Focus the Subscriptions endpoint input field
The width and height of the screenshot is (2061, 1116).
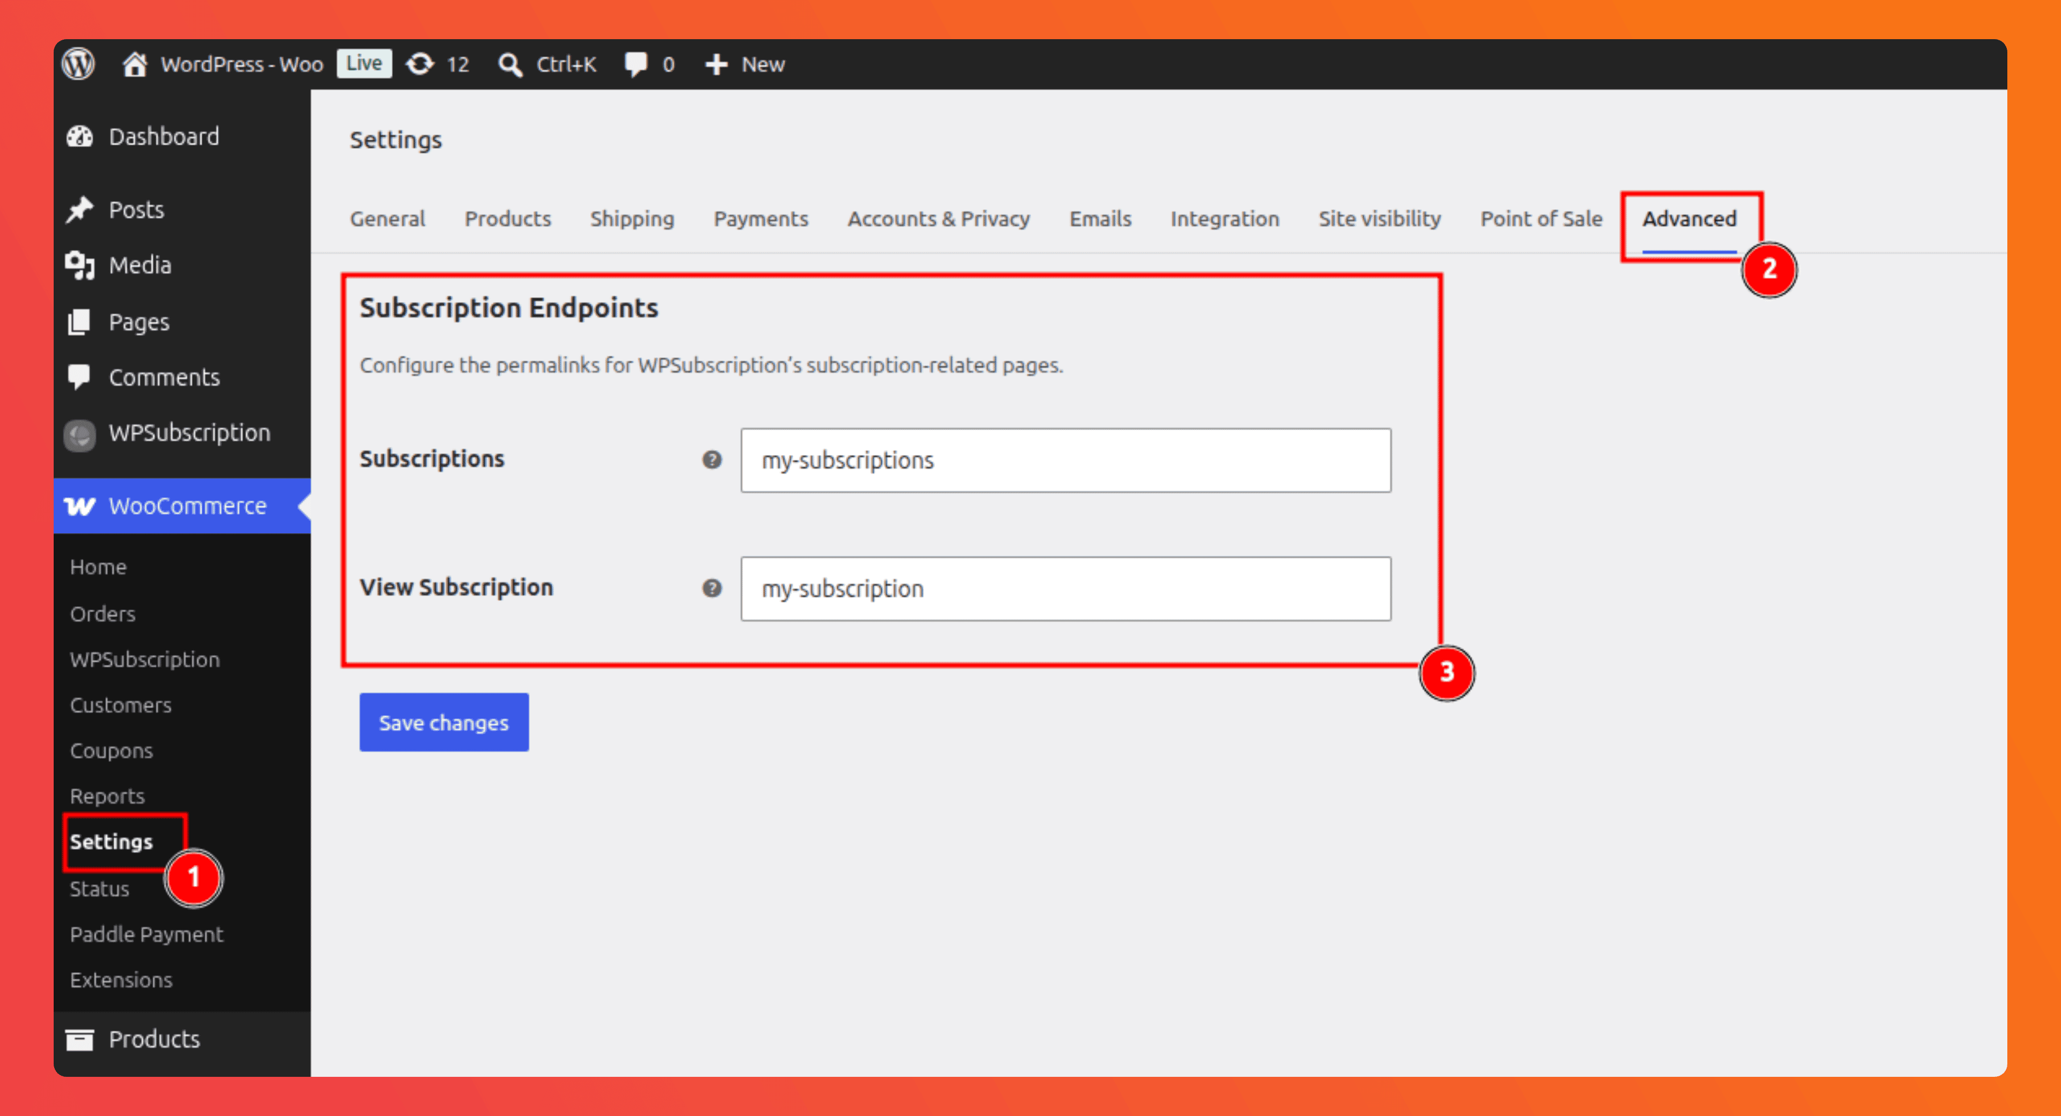[1066, 460]
